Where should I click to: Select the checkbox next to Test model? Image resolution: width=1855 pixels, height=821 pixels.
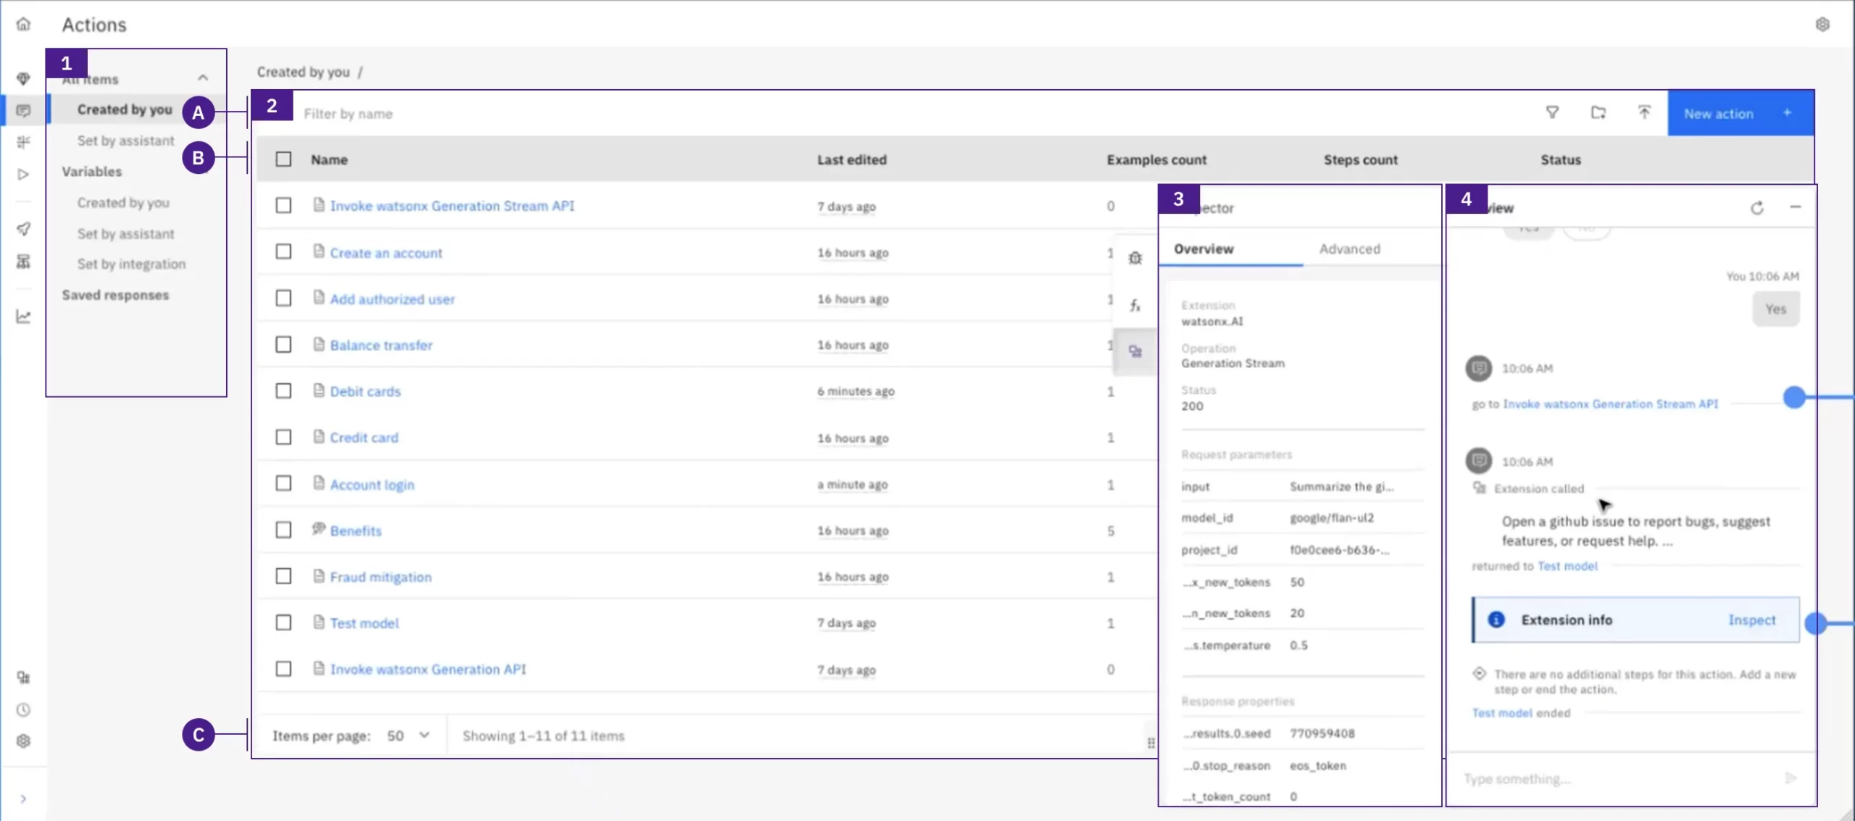point(283,623)
